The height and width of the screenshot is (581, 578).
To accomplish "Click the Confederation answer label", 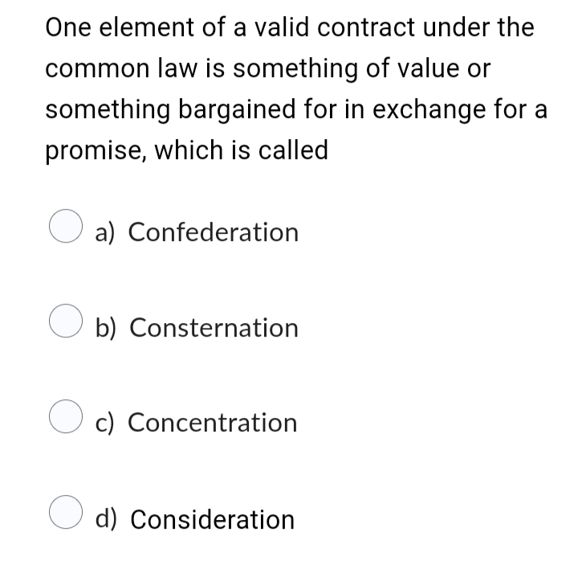I will click(214, 232).
